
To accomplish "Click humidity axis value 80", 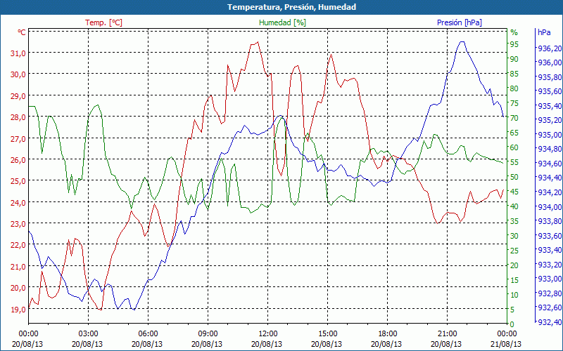I will [x=514, y=88].
